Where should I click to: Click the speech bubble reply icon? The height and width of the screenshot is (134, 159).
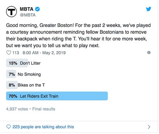(8, 127)
